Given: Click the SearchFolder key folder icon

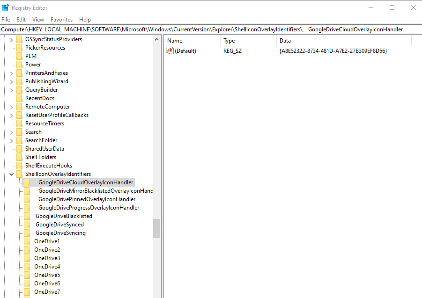Looking at the screenshot, I should pyautogui.click(x=19, y=140).
